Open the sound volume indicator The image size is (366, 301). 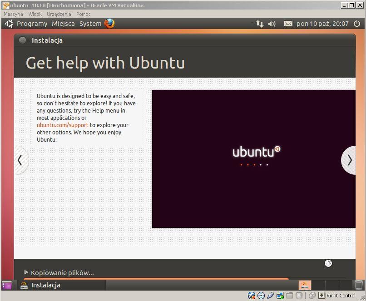(272, 24)
